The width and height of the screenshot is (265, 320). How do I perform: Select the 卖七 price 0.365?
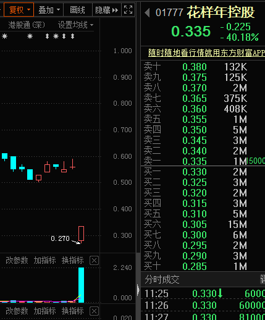pyautogui.click(x=195, y=98)
